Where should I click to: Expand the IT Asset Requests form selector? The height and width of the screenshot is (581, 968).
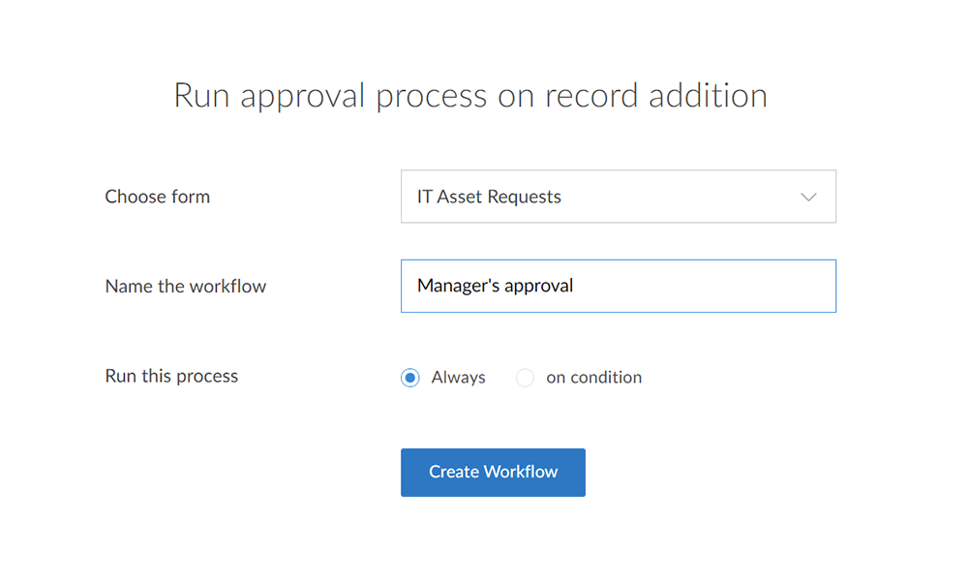[619, 197]
